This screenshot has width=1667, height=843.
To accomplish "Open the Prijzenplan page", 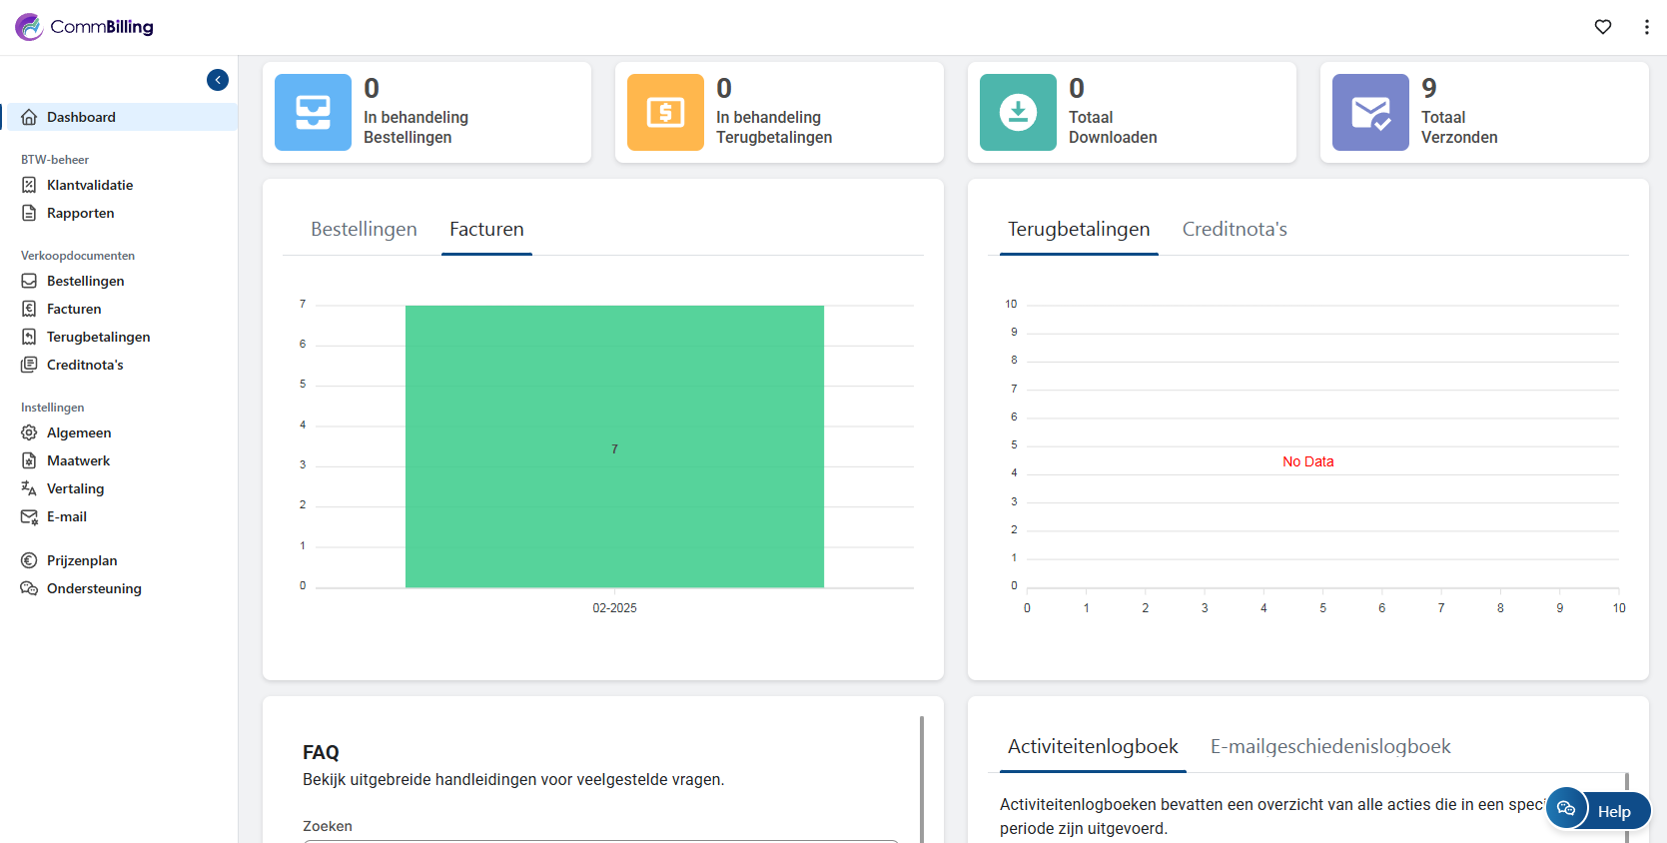I will [x=82, y=560].
